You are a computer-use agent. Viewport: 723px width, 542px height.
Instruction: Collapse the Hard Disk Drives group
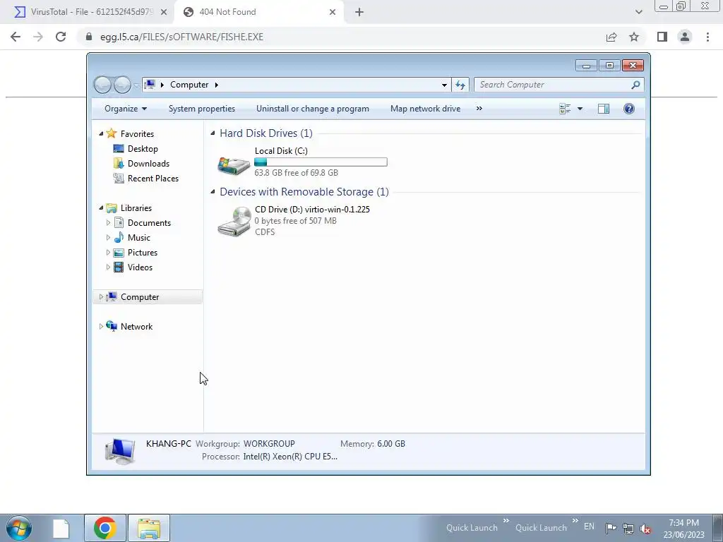tap(213, 133)
